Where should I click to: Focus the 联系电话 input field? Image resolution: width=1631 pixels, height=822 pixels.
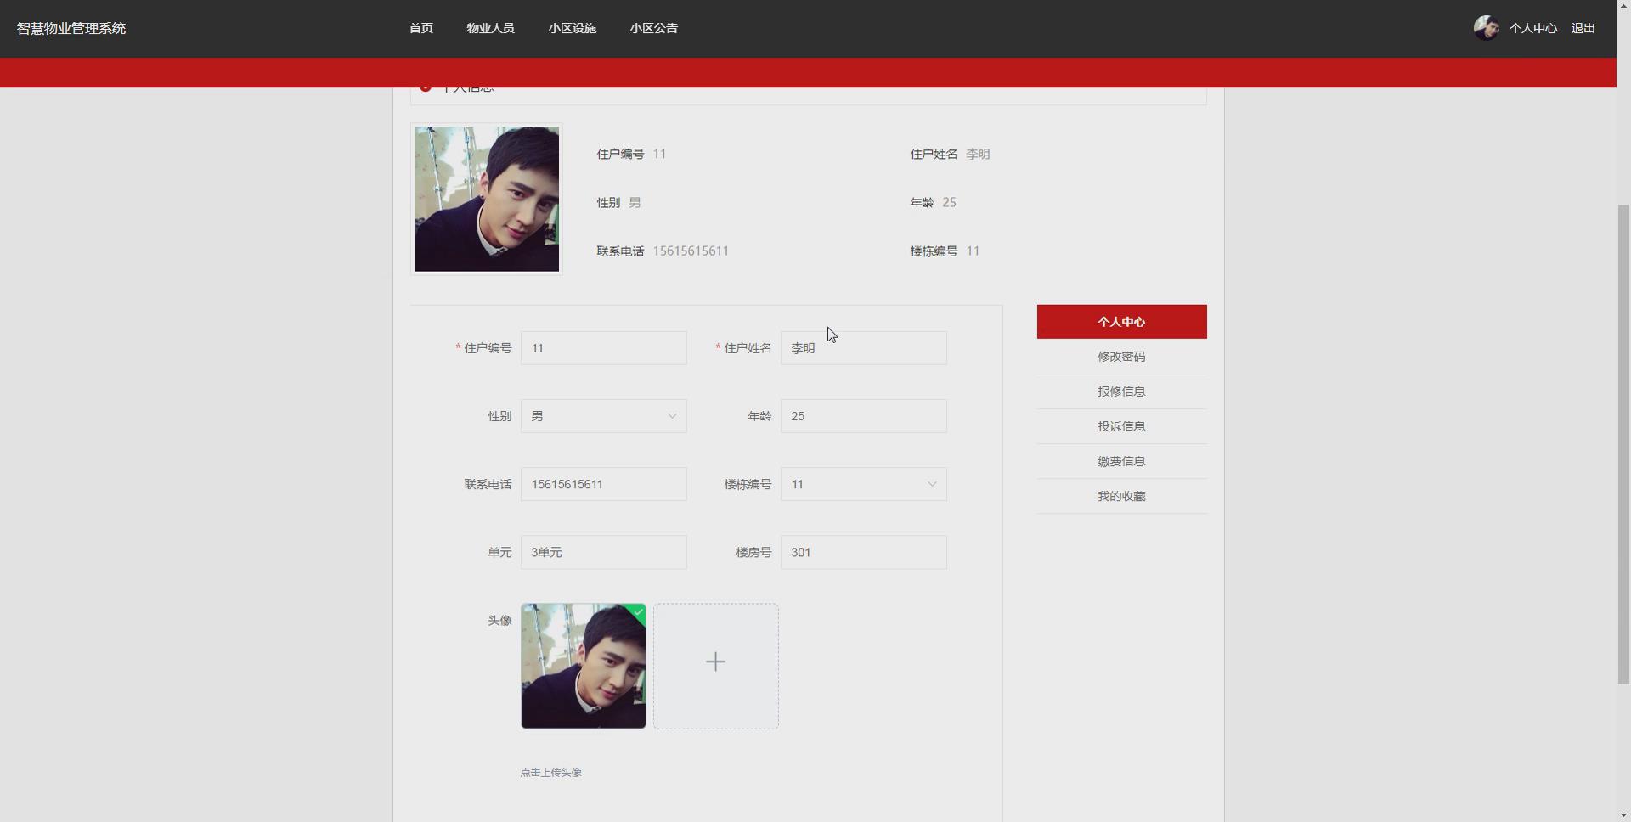pyautogui.click(x=603, y=484)
